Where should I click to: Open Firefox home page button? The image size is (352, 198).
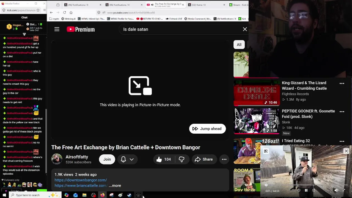pyautogui.click(x=71, y=12)
